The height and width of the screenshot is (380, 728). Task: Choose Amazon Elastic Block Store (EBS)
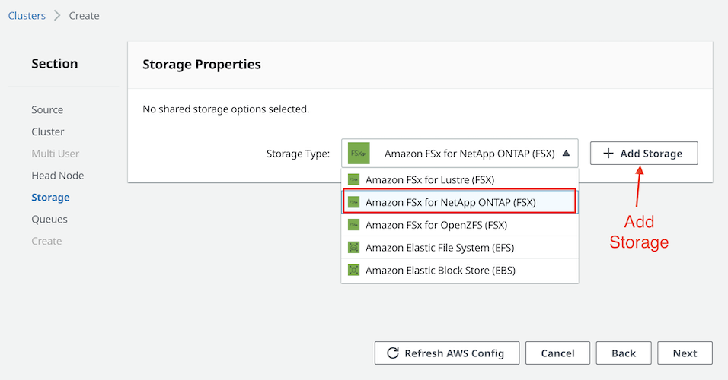click(460, 270)
